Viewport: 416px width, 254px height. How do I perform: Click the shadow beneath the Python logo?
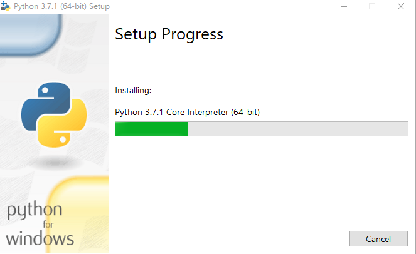pos(55,162)
